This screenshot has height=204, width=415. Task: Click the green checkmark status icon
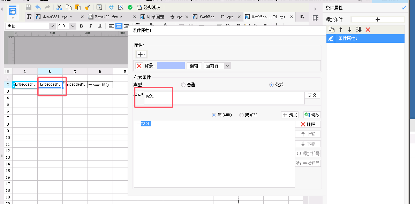[x=130, y=7]
